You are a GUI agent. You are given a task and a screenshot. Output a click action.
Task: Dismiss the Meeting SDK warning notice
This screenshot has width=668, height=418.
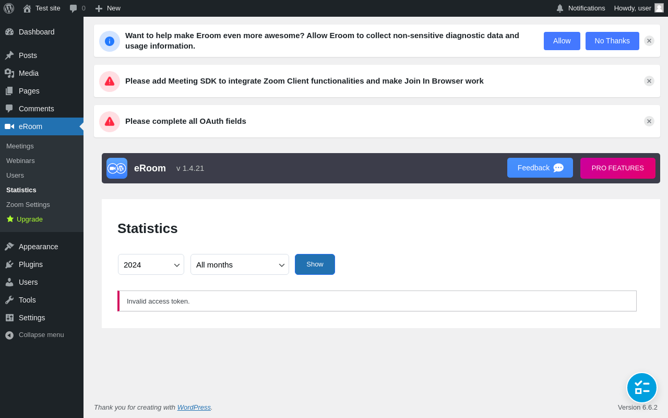[649, 81]
